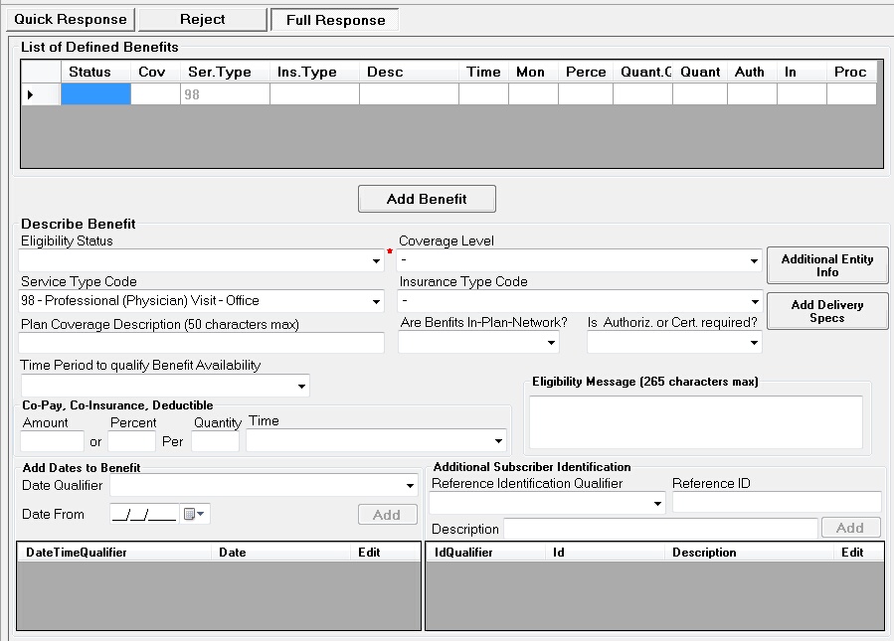Screen dimensions: 894x641
Task: Open the Date From calendar picker icon
Action: tap(194, 514)
